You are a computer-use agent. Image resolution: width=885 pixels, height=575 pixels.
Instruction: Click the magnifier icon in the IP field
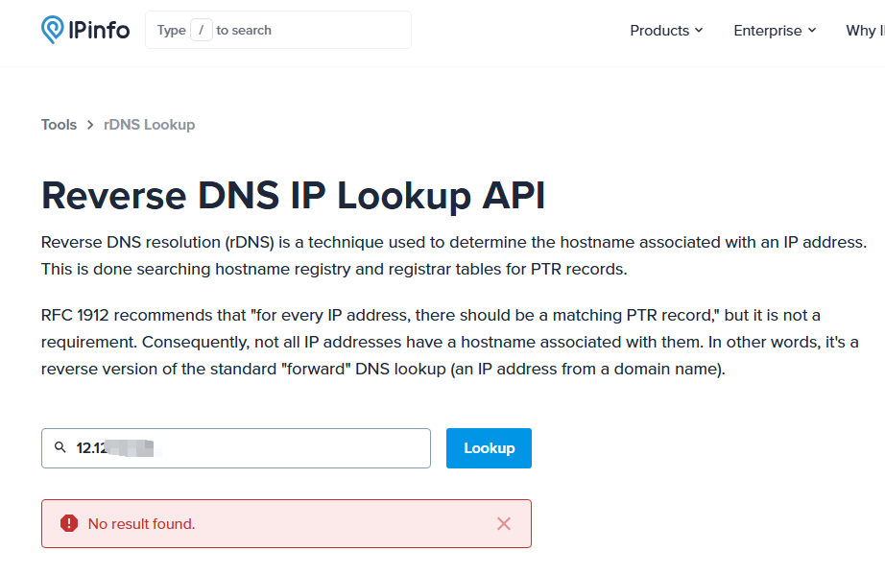point(60,447)
